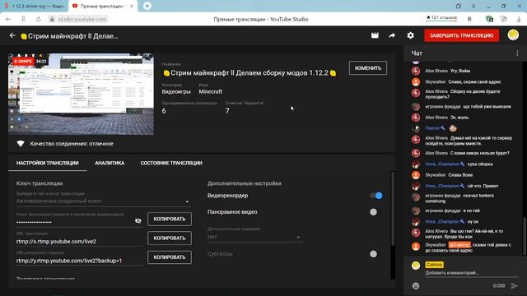Click the Yandex home Я icon

tap(23, 19)
